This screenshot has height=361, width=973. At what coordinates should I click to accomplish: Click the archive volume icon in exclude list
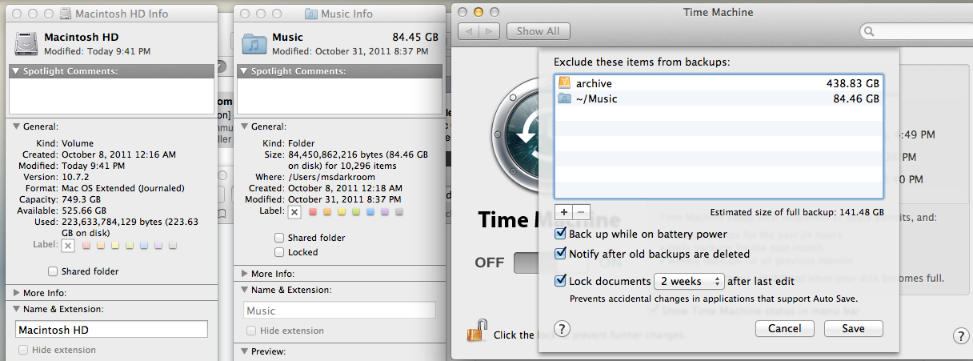565,83
